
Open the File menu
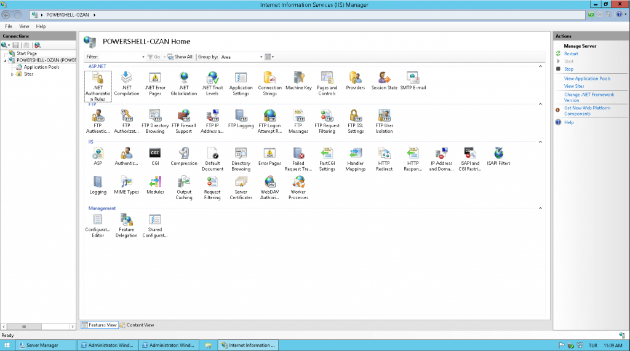click(x=9, y=26)
